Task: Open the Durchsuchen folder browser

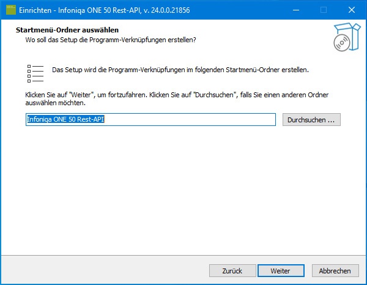Action: point(311,120)
